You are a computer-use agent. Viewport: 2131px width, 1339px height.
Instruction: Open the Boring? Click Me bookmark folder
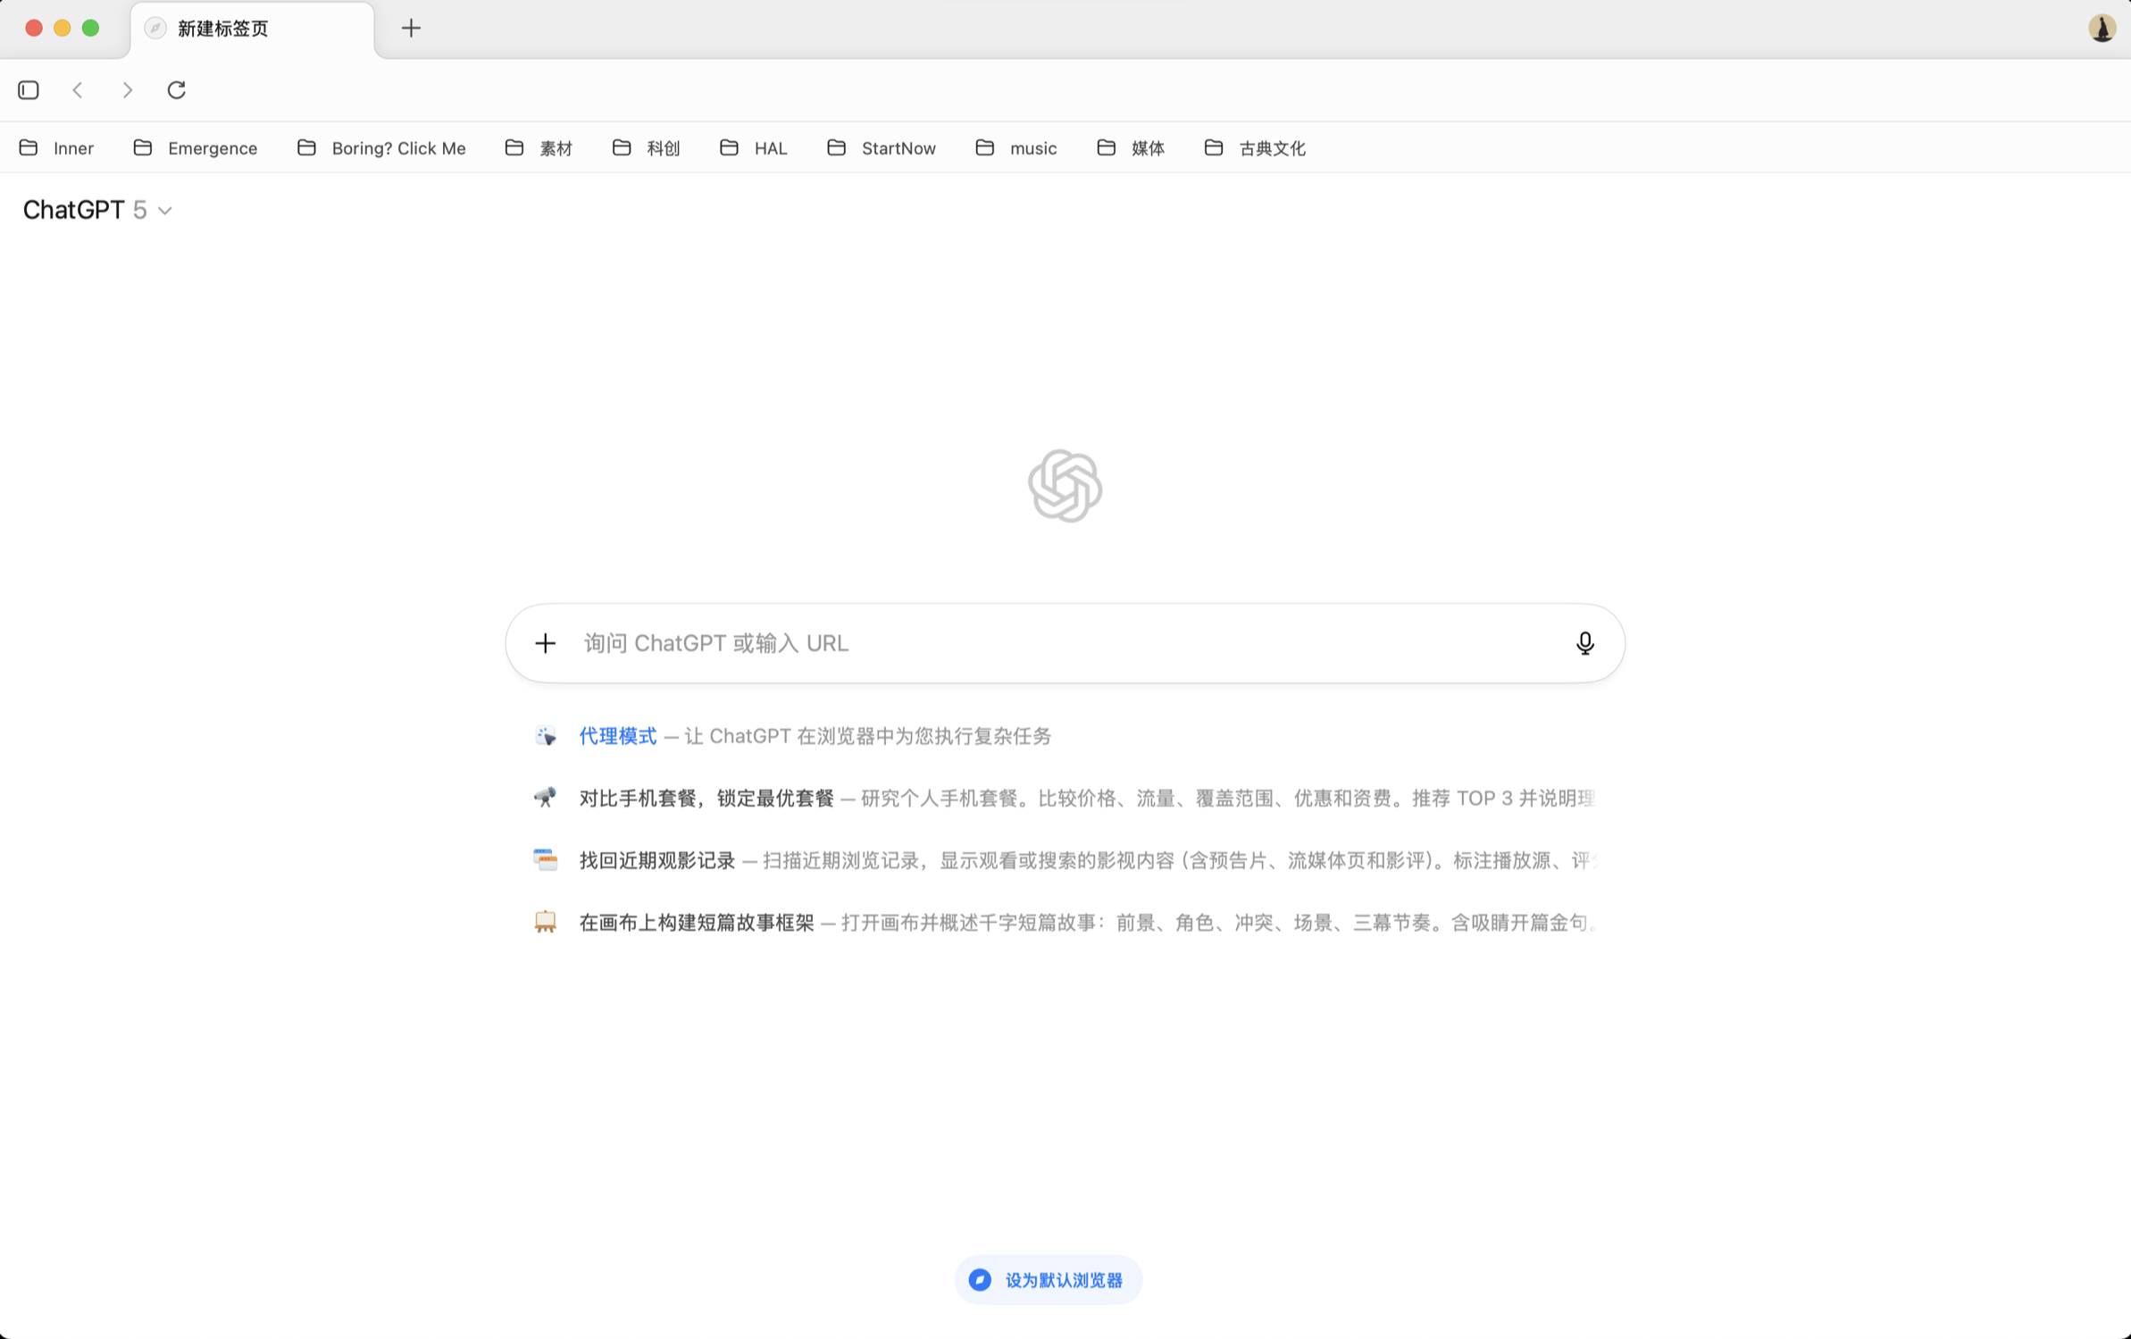382,148
